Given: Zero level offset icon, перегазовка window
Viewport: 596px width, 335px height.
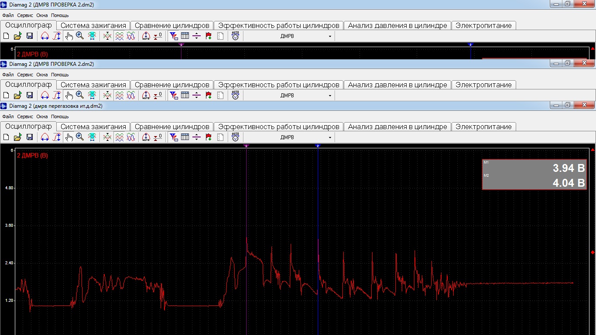Looking at the screenshot, I should (158, 137).
